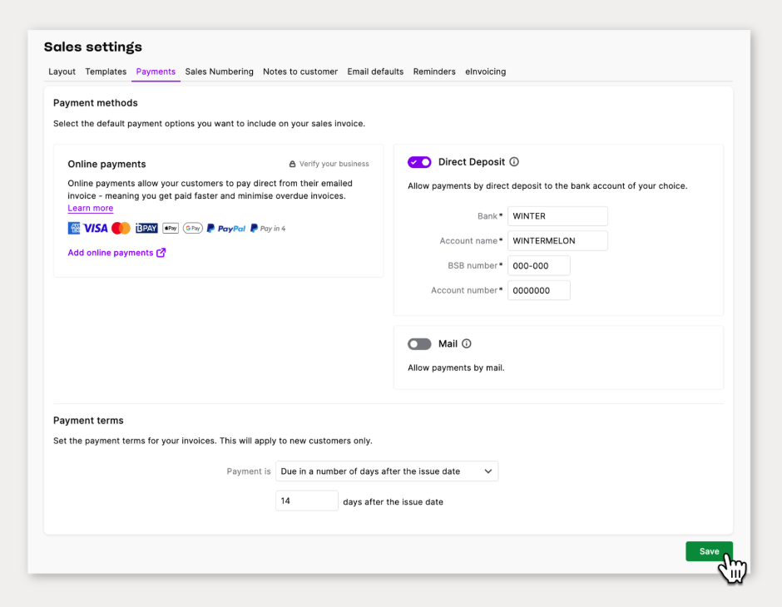
Task: Click the Mastercard logo icon
Action: tap(121, 228)
